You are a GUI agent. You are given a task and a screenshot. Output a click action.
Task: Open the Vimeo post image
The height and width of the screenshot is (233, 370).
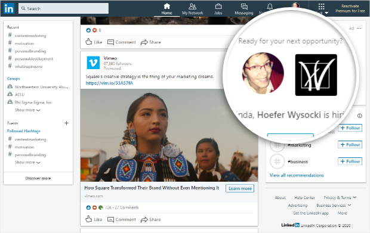pos(169,135)
